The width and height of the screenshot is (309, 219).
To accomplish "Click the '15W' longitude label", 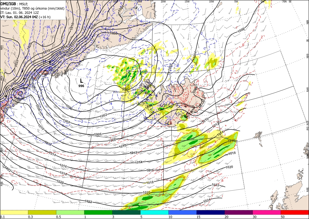I will 187,1.
